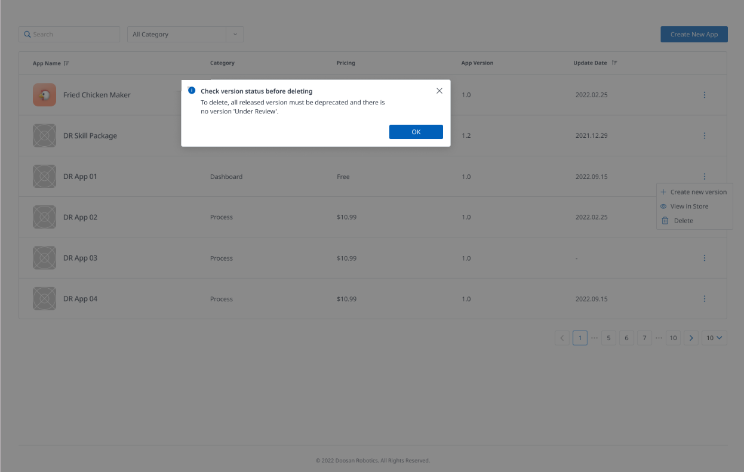Open the page size dropdown showing 10
Viewport: 744px width, 472px height.
point(714,338)
